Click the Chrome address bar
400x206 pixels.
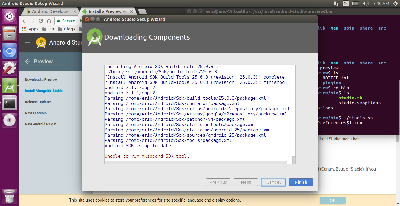[x=68, y=21]
